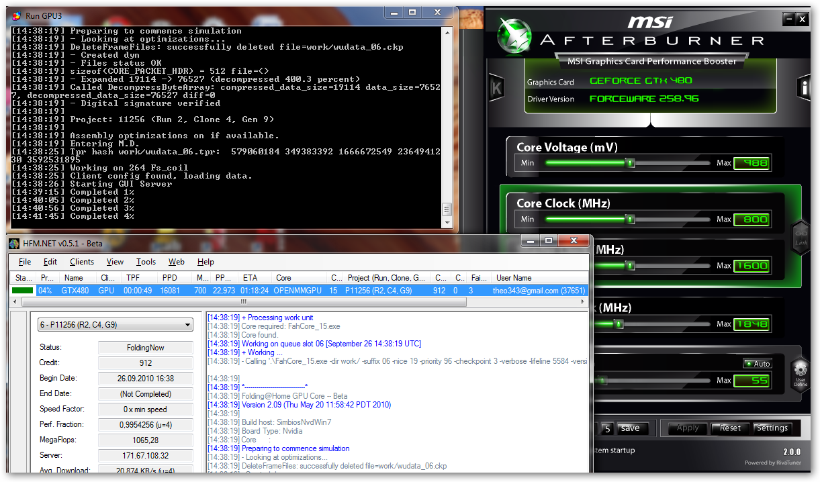Select profile slot 5 in Afterburner
Image resolution: width=820 pixels, height=482 pixels.
click(607, 428)
